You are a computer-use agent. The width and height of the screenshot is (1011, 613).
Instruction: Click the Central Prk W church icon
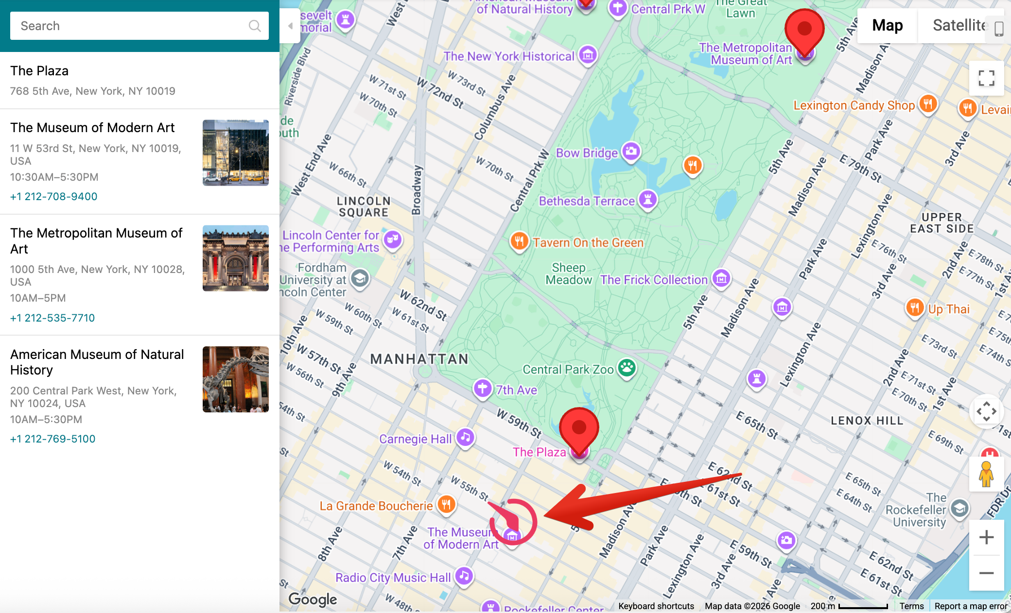point(618,8)
